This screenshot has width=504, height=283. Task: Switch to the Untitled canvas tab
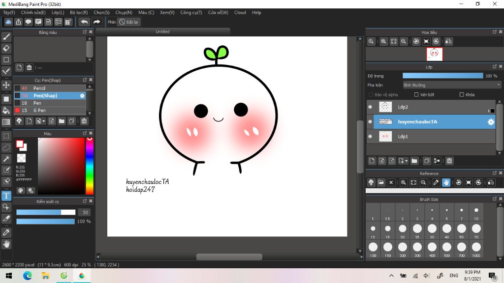point(162,31)
